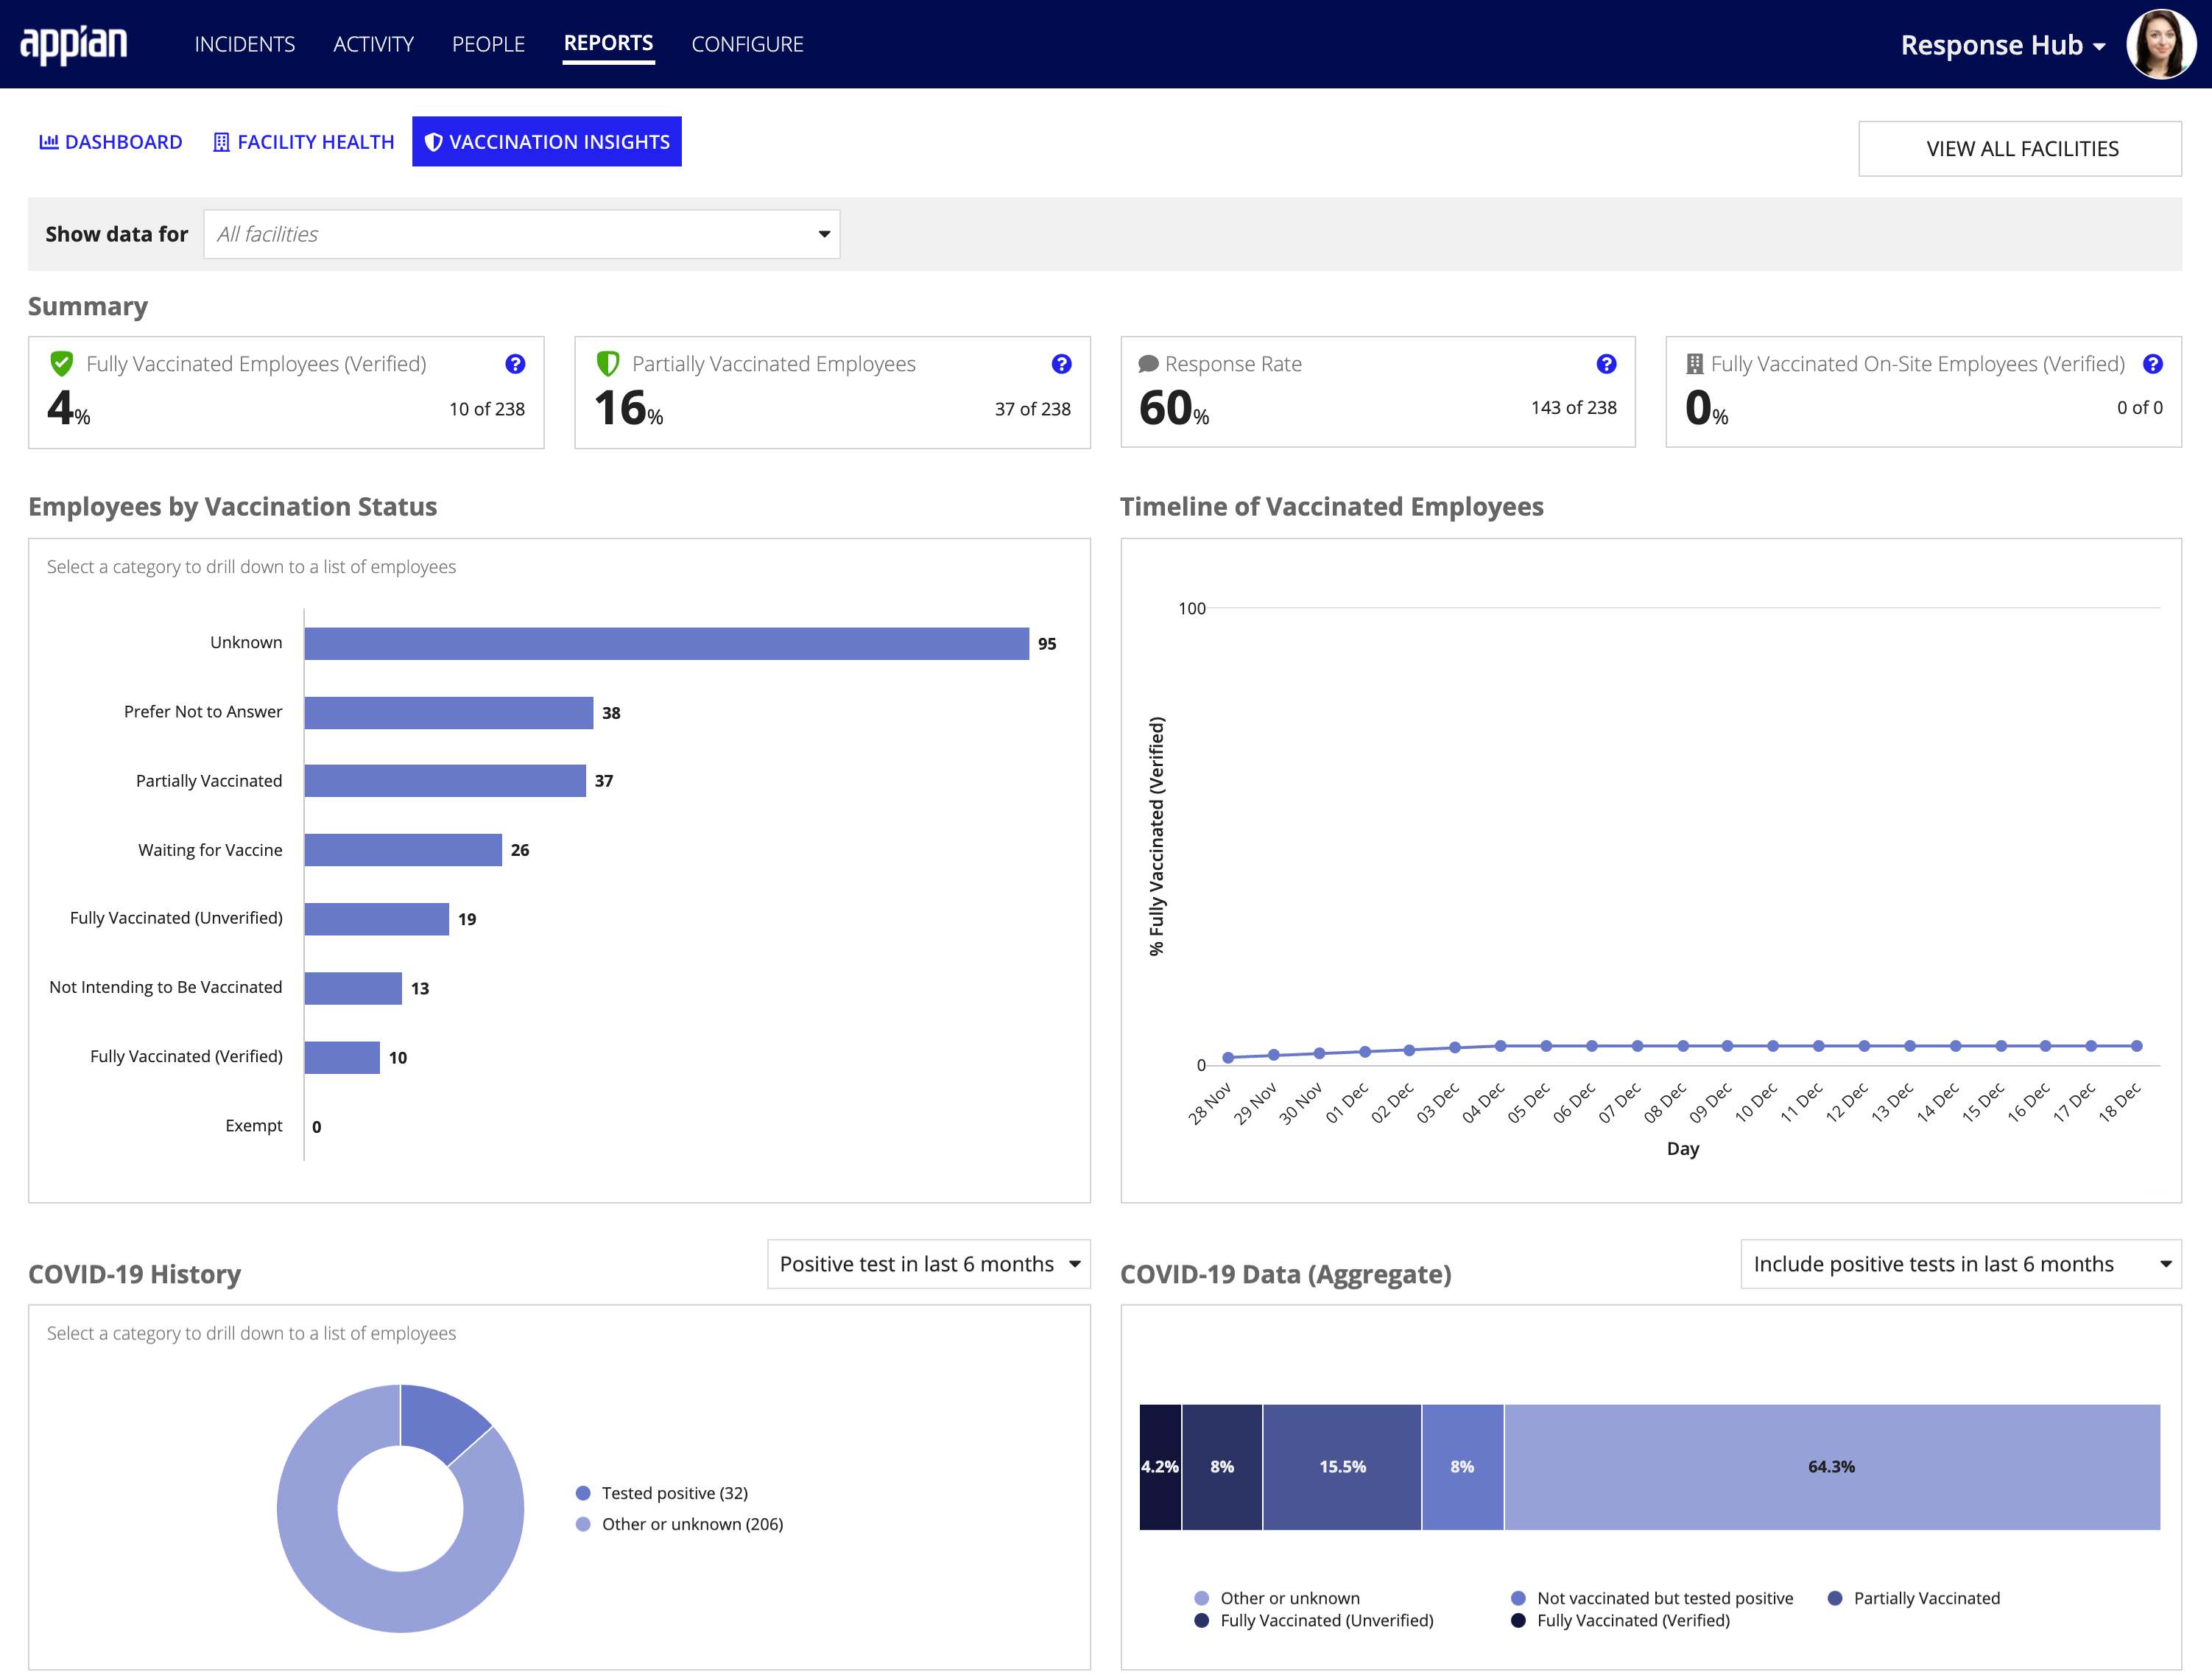The image size is (2212, 1675).
Task: Click the 04 Dec data point on timeline
Action: pyautogui.click(x=1501, y=1046)
